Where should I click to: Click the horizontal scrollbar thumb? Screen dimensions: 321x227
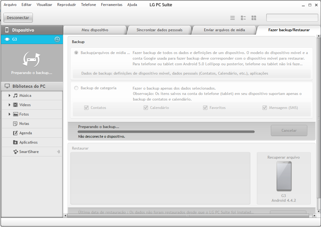pos(188,215)
